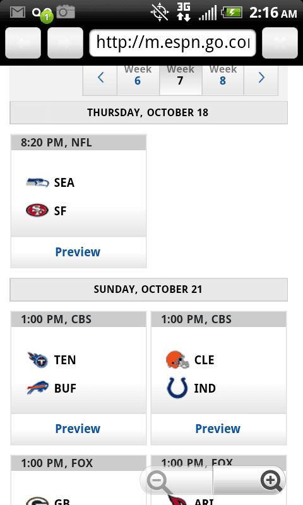Open Preview for SEA vs SF
This screenshot has width=303, height=505.
pyautogui.click(x=78, y=252)
